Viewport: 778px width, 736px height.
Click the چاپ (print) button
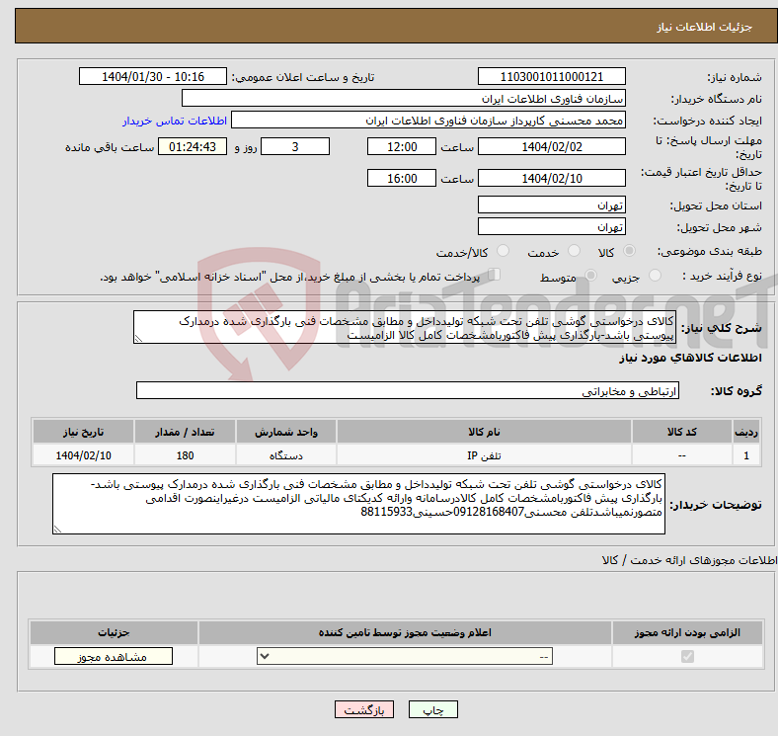432,709
